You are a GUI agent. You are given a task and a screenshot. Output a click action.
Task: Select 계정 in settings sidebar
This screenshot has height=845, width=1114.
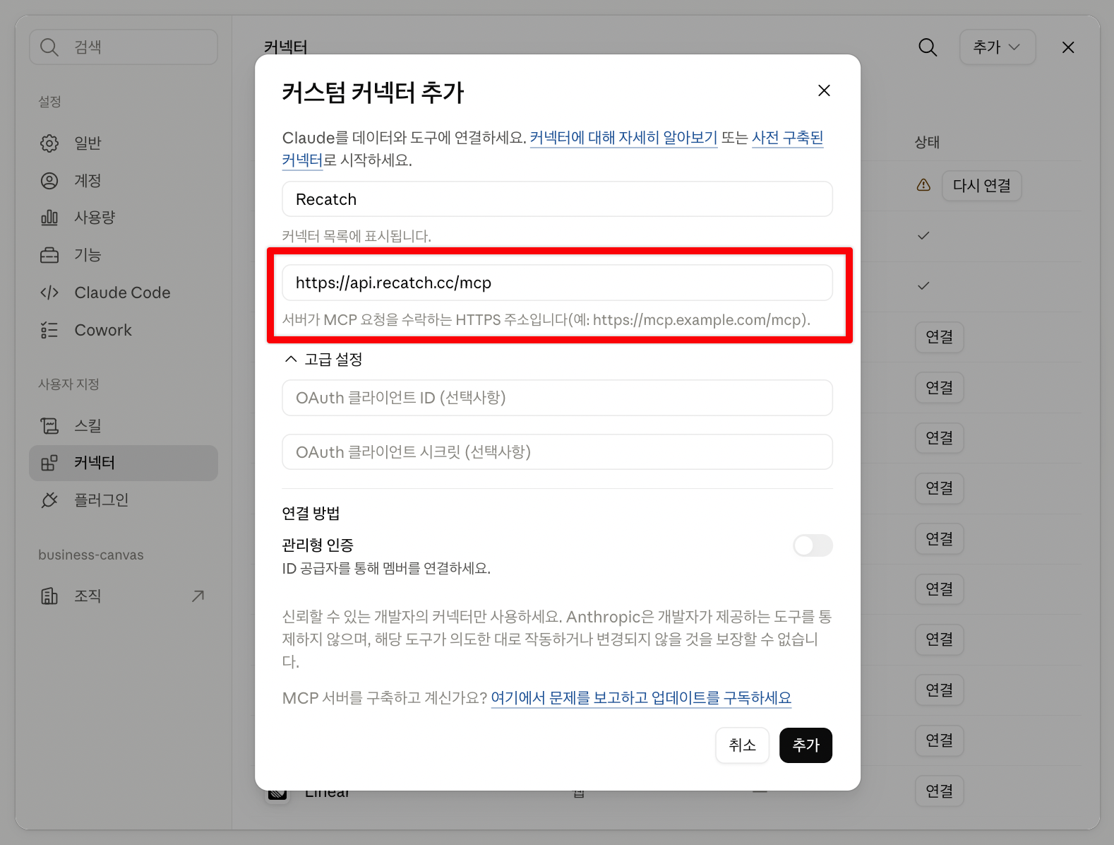click(x=124, y=181)
